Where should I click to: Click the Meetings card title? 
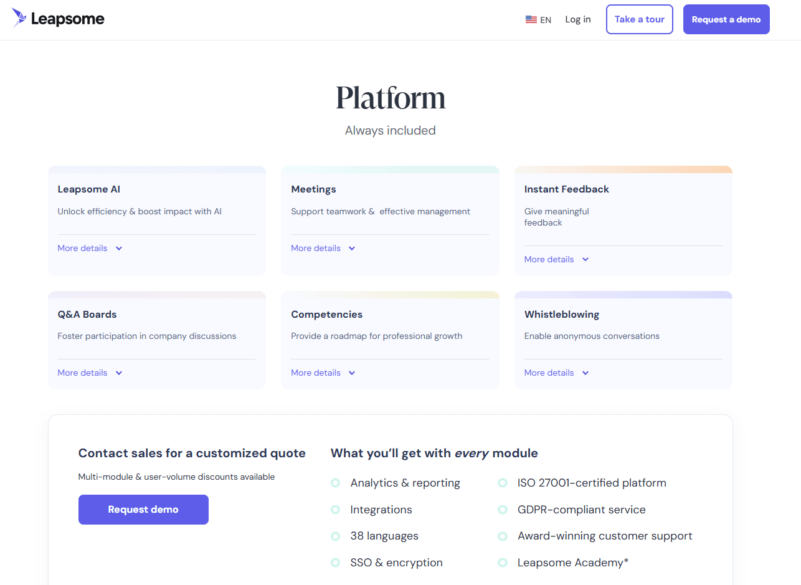coord(313,189)
